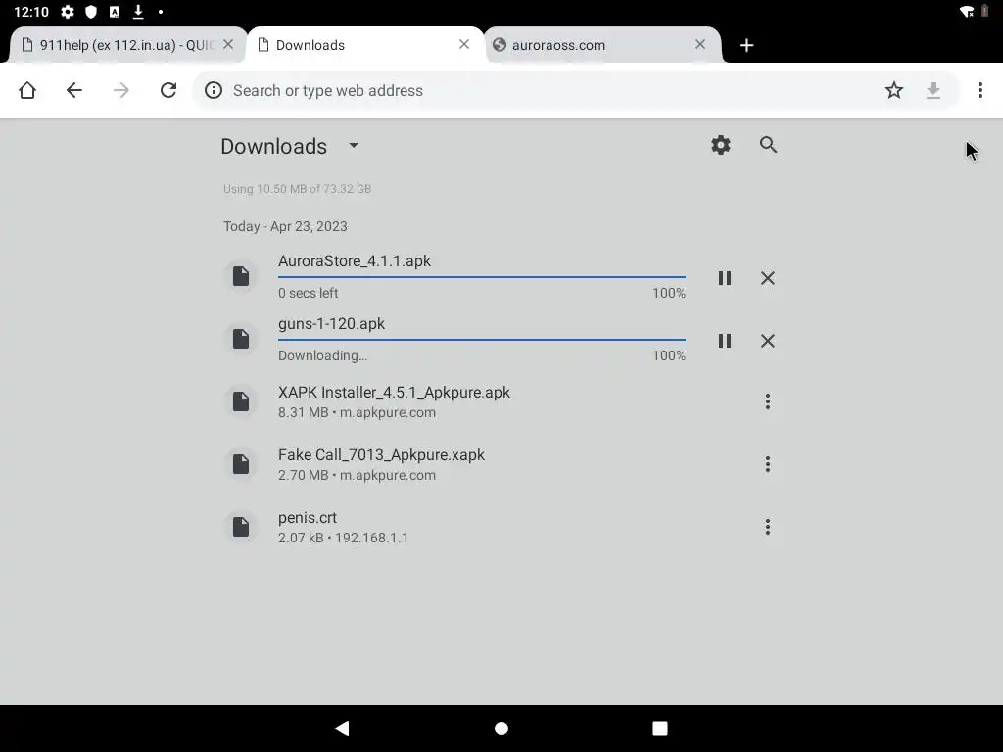Open the penis.crt file entry
Viewport: 1003px width, 752px height.
[502, 527]
